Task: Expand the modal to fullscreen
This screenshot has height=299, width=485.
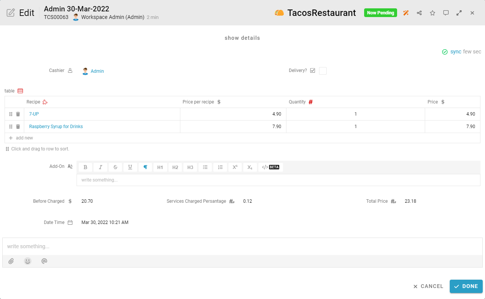Action: click(x=459, y=13)
